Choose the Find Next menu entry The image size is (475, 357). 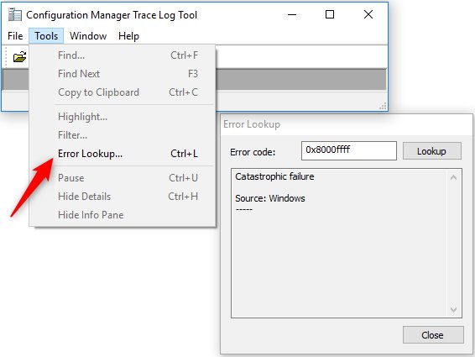pyautogui.click(x=123, y=74)
